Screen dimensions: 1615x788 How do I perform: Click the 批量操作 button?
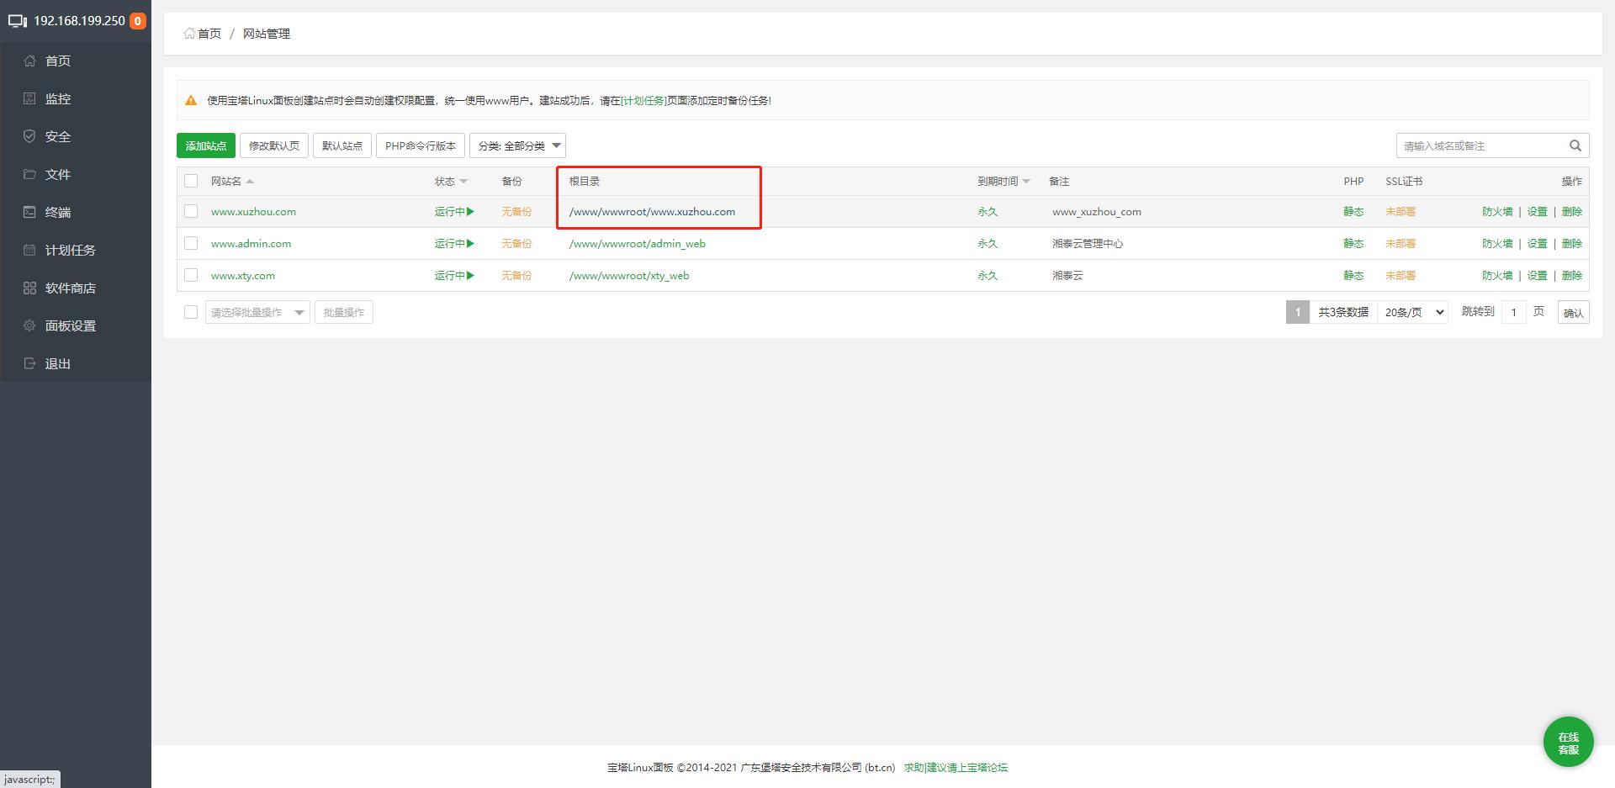coord(344,312)
